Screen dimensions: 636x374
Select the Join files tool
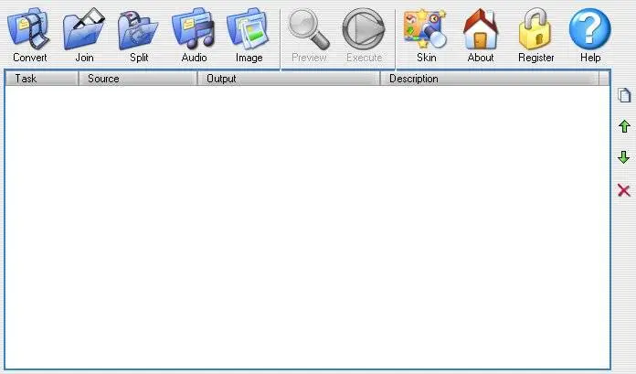[x=84, y=35]
